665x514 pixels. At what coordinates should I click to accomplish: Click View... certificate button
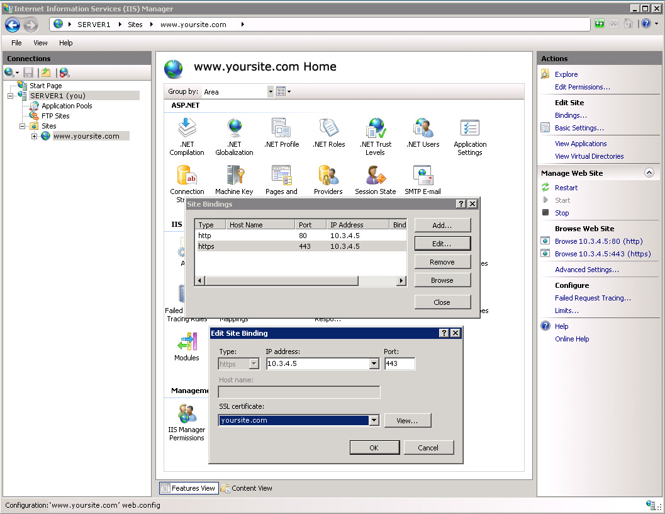point(408,421)
